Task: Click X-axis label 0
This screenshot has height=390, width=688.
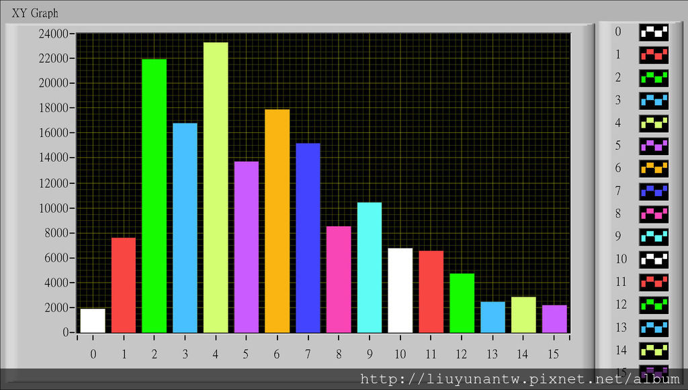Action: coord(93,354)
